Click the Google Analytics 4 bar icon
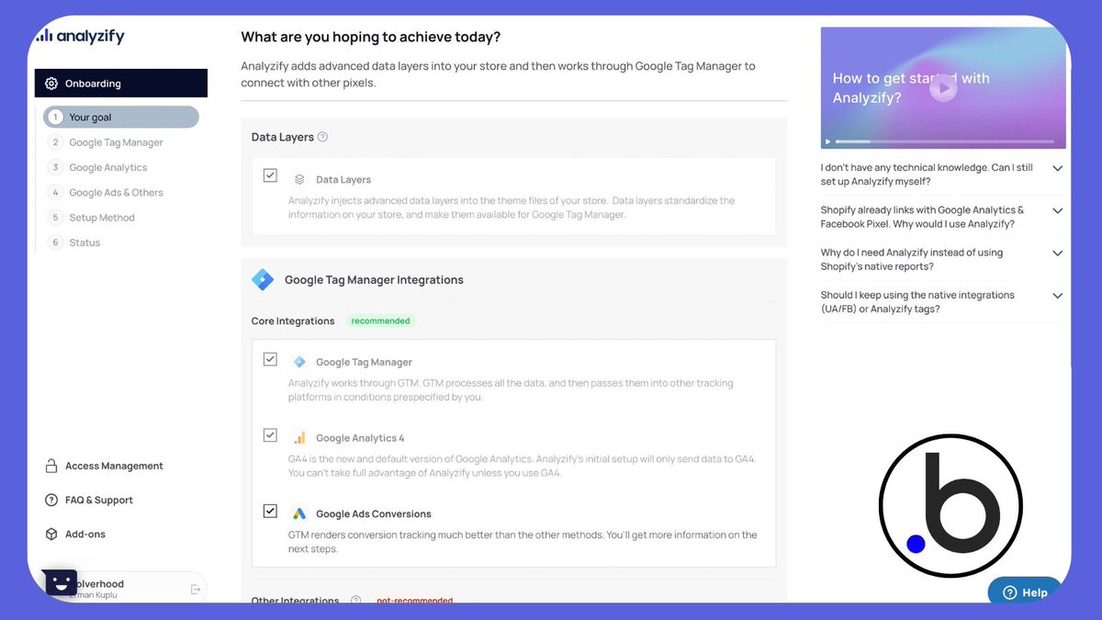 [299, 438]
